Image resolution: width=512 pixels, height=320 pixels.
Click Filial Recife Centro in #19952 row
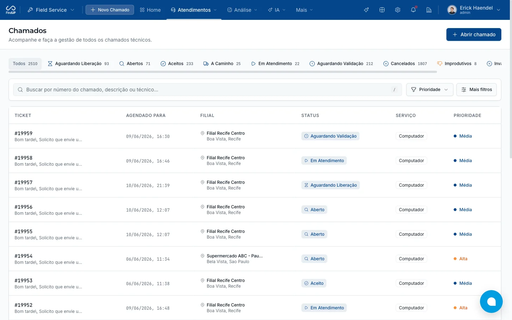tap(225, 305)
